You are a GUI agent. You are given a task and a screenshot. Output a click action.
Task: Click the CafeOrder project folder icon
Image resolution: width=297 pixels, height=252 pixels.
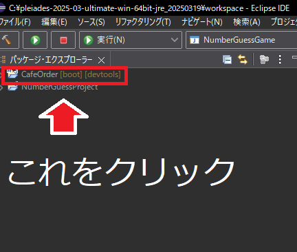(x=12, y=74)
